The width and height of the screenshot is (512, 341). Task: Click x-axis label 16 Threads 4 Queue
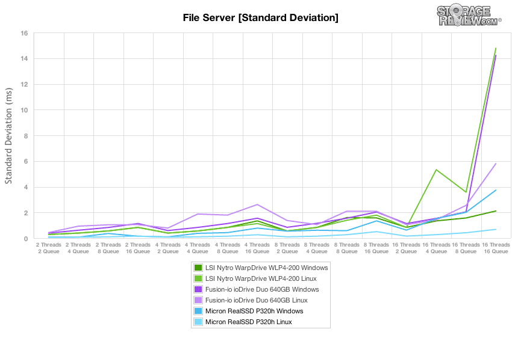(x=436, y=248)
